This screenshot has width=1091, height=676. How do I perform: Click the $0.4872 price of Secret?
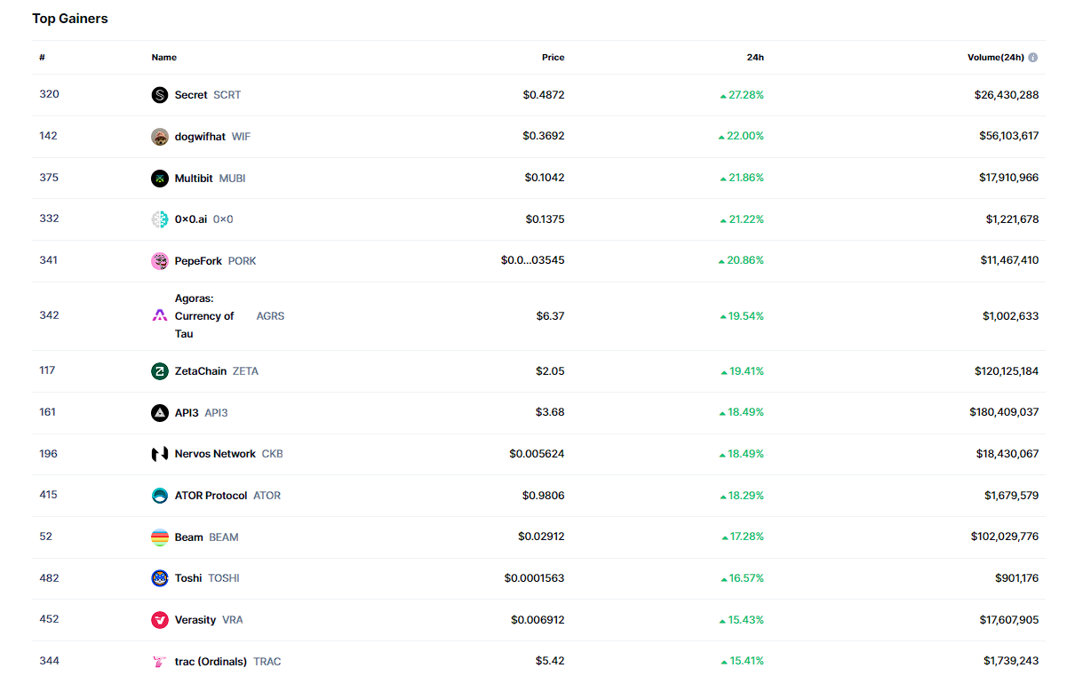click(544, 95)
